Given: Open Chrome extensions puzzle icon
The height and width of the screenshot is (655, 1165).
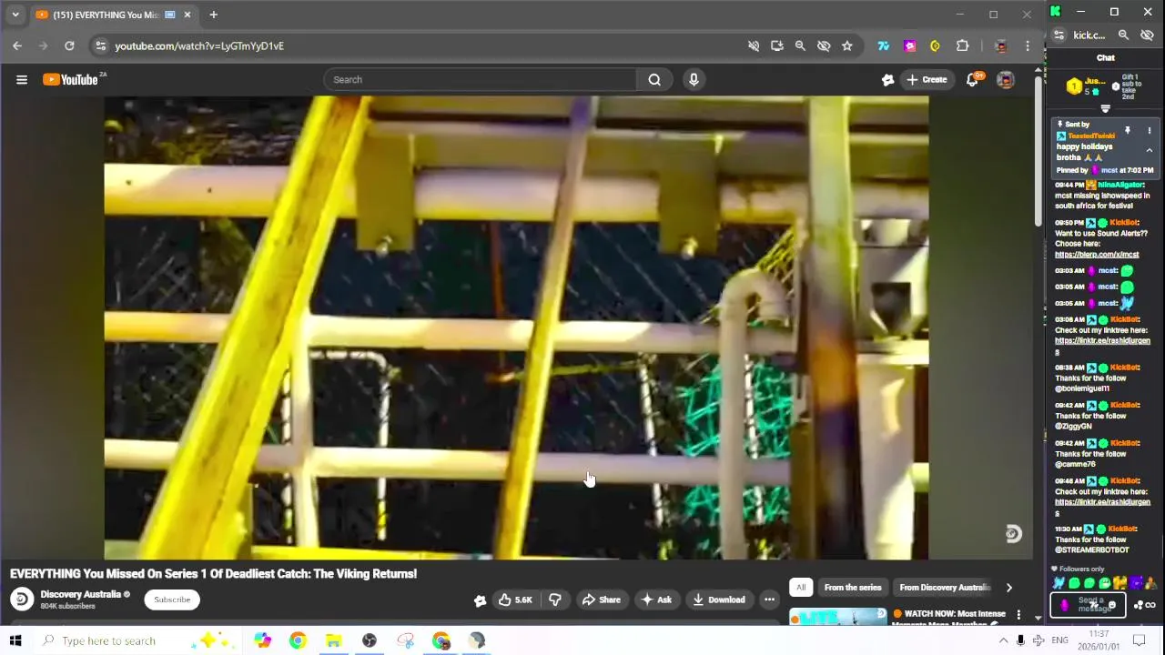Looking at the screenshot, I should click(962, 45).
